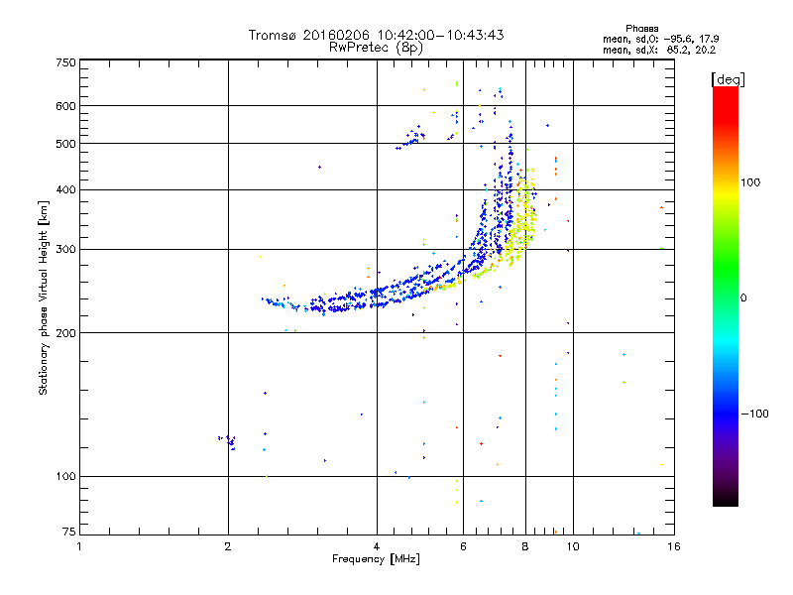Click the green zero-degree region of colorbar
This screenshot has width=793, height=595.
click(x=726, y=297)
